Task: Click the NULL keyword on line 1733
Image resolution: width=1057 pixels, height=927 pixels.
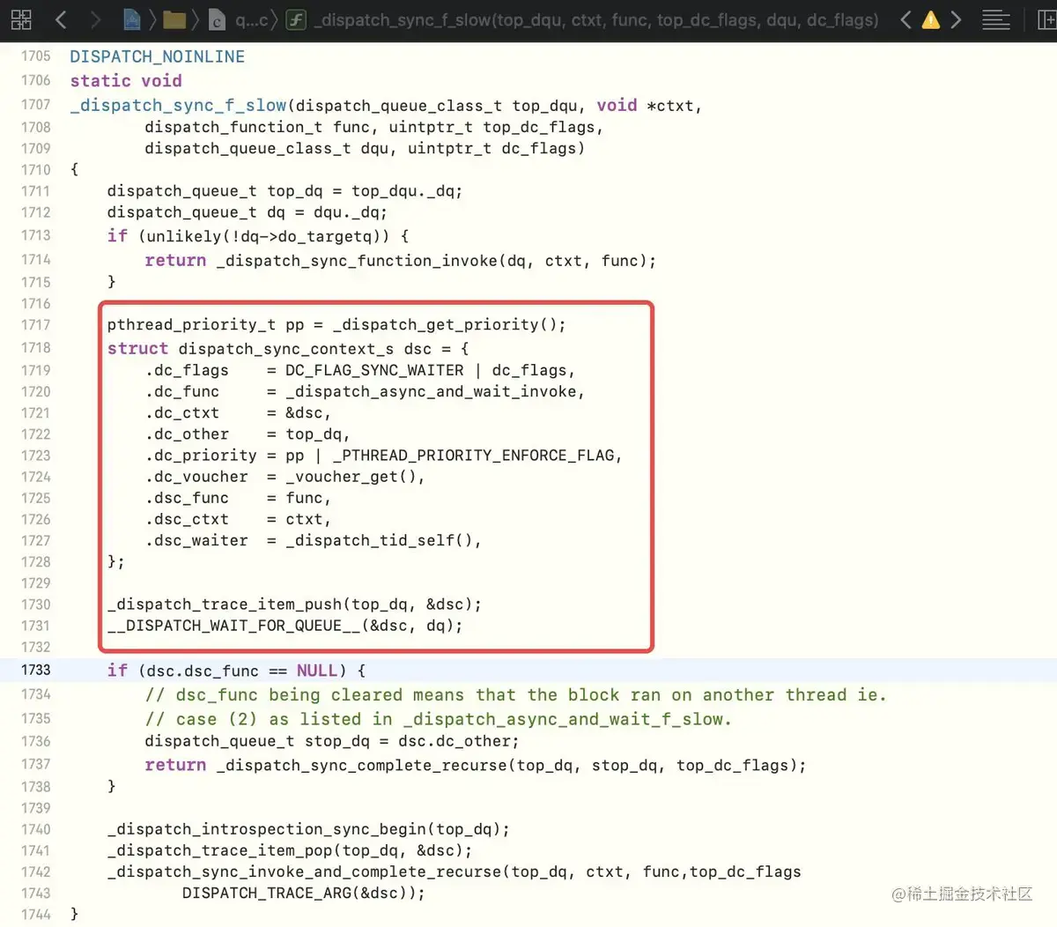Action: (x=317, y=671)
